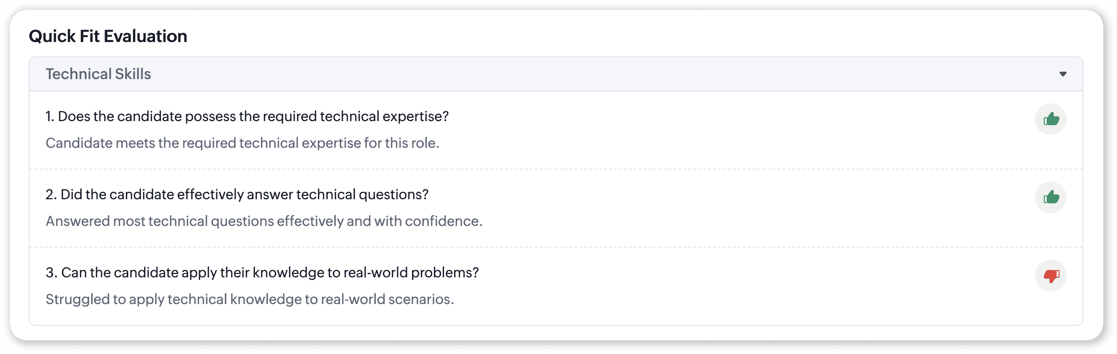Click the Quick Fit Evaluation heading
This screenshot has width=1117, height=354.
[x=108, y=36]
